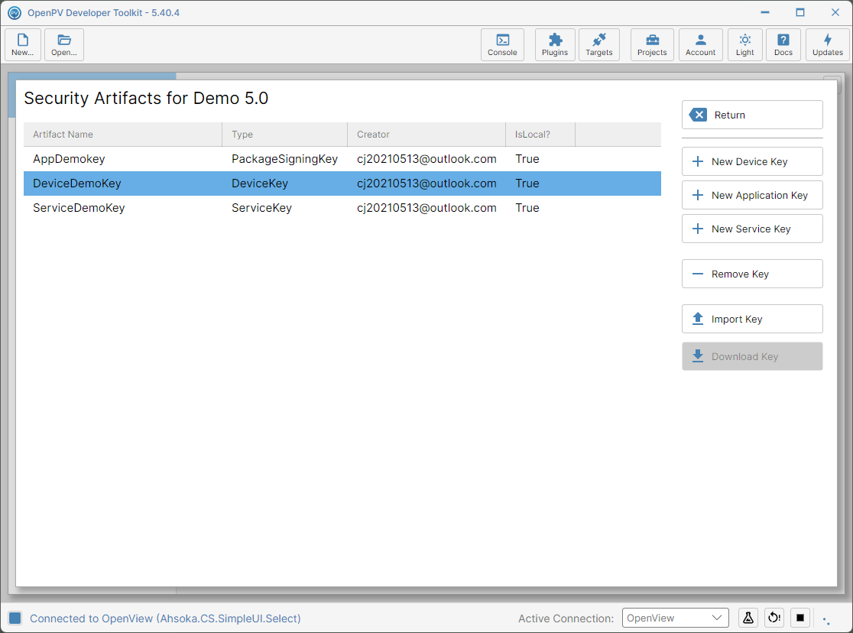Sort by Artifact Name column header
The height and width of the screenshot is (633, 853).
(123, 135)
